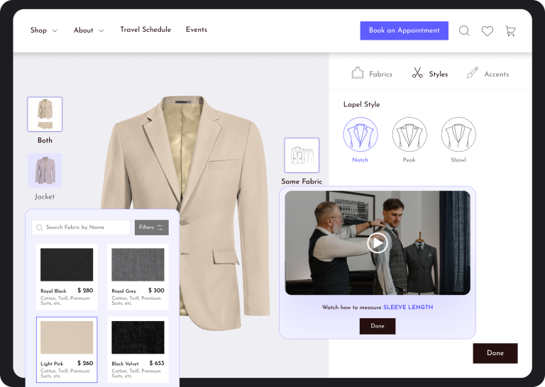Click the Search Fabric by Name field
The image size is (545, 387).
point(81,228)
